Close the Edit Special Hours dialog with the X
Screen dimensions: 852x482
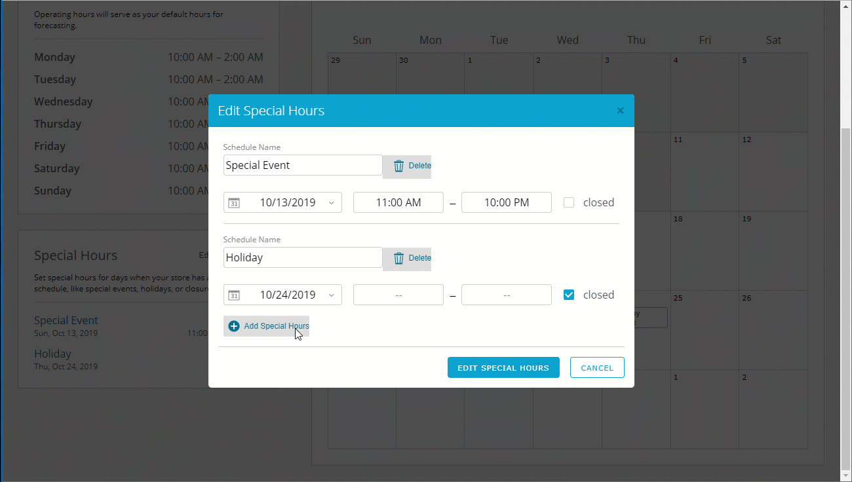pos(620,111)
